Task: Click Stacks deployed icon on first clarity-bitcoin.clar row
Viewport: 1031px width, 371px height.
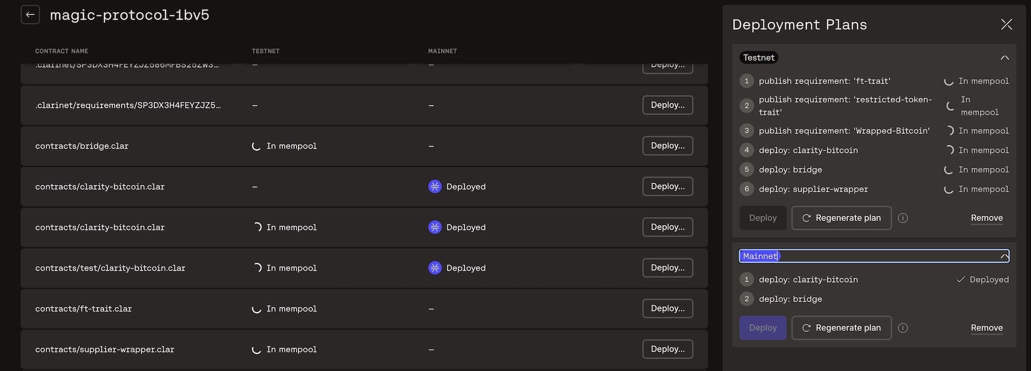Action: 435,187
